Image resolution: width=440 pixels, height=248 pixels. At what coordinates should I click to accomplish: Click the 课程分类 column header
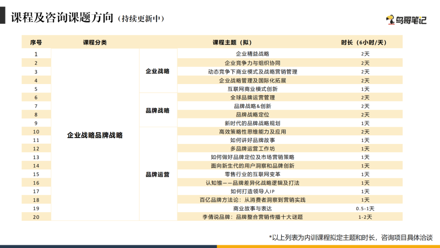click(x=95, y=42)
